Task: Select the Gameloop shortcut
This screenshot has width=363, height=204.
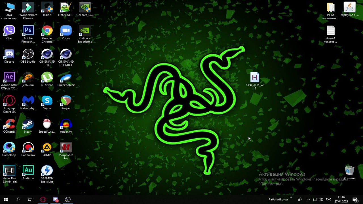Action: click(x=9, y=149)
